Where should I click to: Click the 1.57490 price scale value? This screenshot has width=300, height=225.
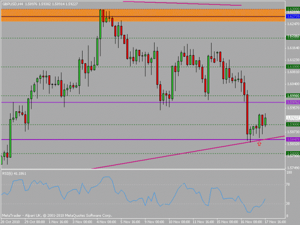(293, 168)
